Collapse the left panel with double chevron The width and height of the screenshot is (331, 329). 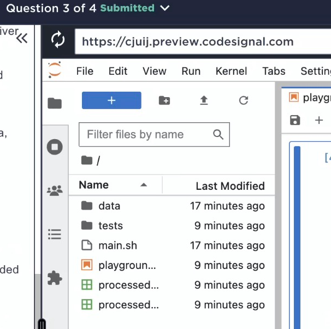click(x=22, y=38)
